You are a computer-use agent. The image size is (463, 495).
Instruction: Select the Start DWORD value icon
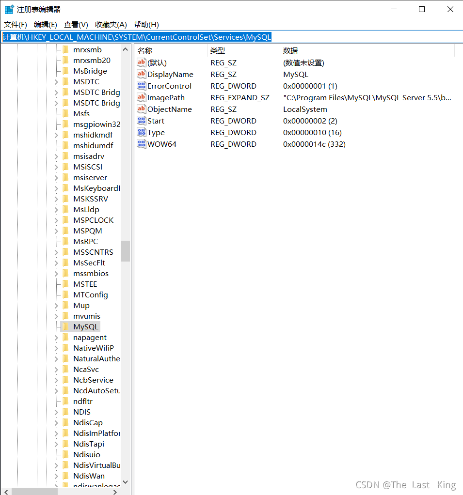[x=141, y=121]
